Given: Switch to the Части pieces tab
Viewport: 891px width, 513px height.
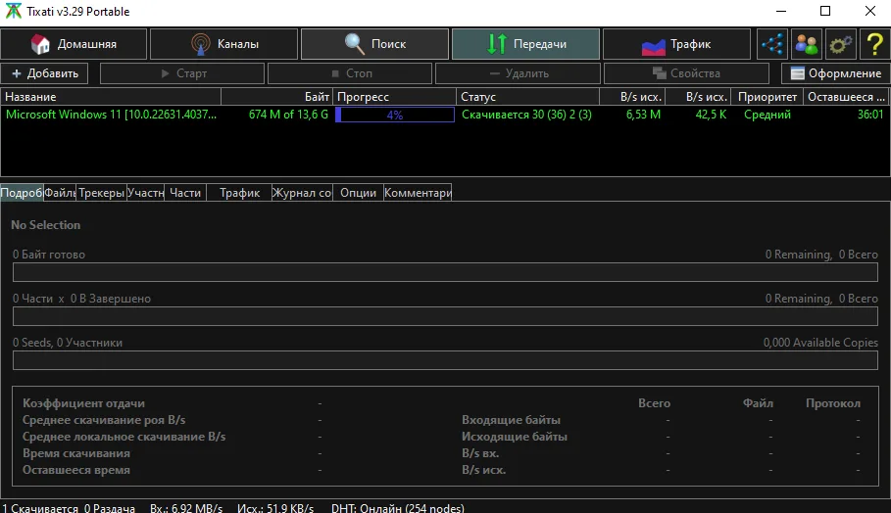Looking at the screenshot, I should click(x=185, y=193).
